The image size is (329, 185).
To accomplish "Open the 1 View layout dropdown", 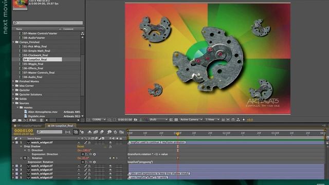I will coord(212,120).
